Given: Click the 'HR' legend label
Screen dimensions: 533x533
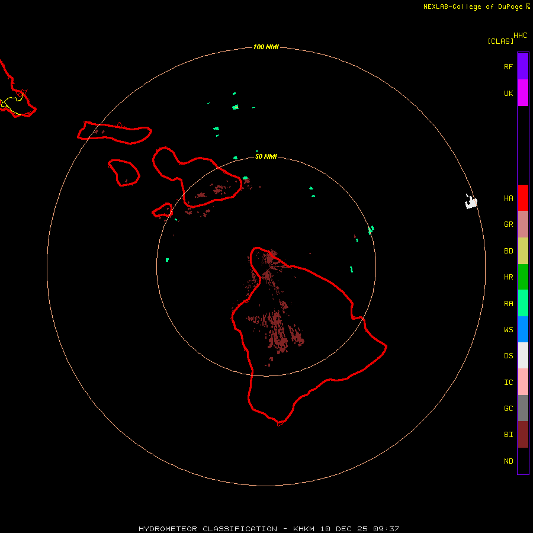Looking at the screenshot, I should click(508, 277).
